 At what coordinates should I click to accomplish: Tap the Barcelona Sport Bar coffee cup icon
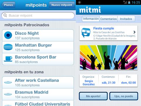coord(8,59)
